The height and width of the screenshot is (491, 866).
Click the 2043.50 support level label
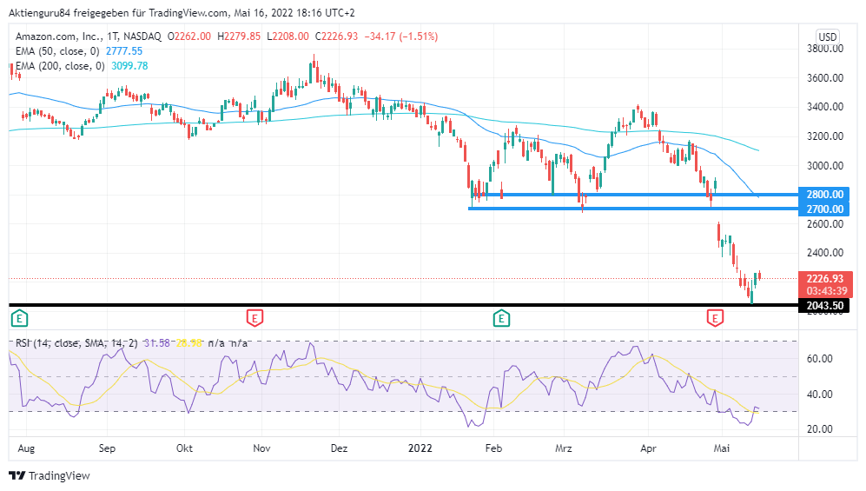pos(824,305)
